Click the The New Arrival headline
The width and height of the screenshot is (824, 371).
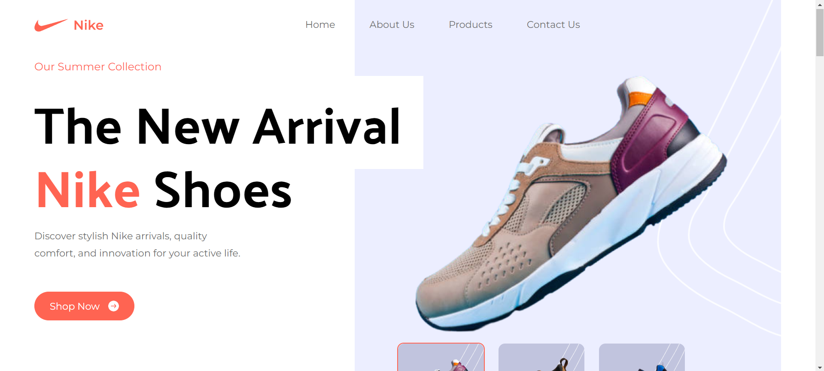(x=218, y=127)
